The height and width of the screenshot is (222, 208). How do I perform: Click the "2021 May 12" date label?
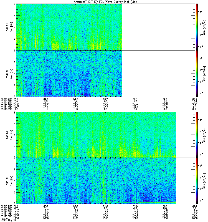coord(9,220)
